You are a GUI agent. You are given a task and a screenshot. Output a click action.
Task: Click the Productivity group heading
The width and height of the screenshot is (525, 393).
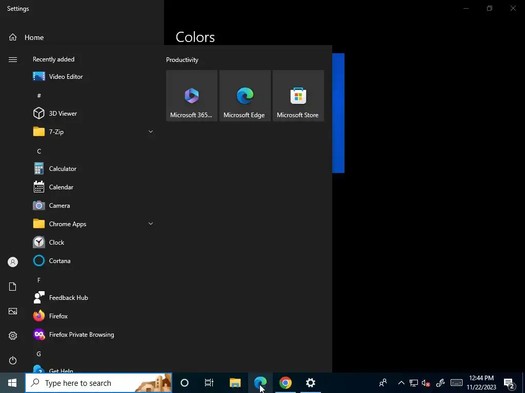click(182, 60)
